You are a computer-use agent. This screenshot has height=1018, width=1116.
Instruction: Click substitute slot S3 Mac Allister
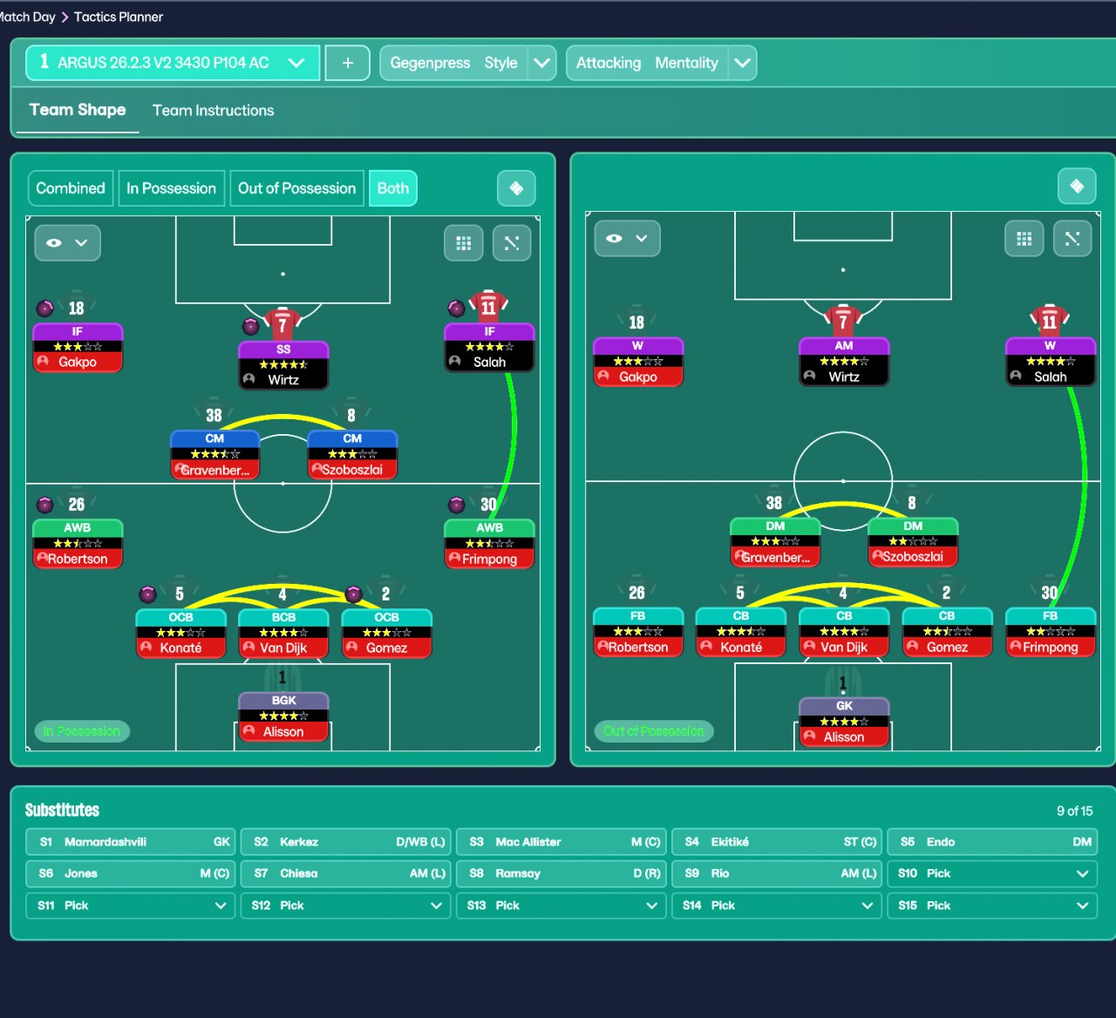(561, 842)
